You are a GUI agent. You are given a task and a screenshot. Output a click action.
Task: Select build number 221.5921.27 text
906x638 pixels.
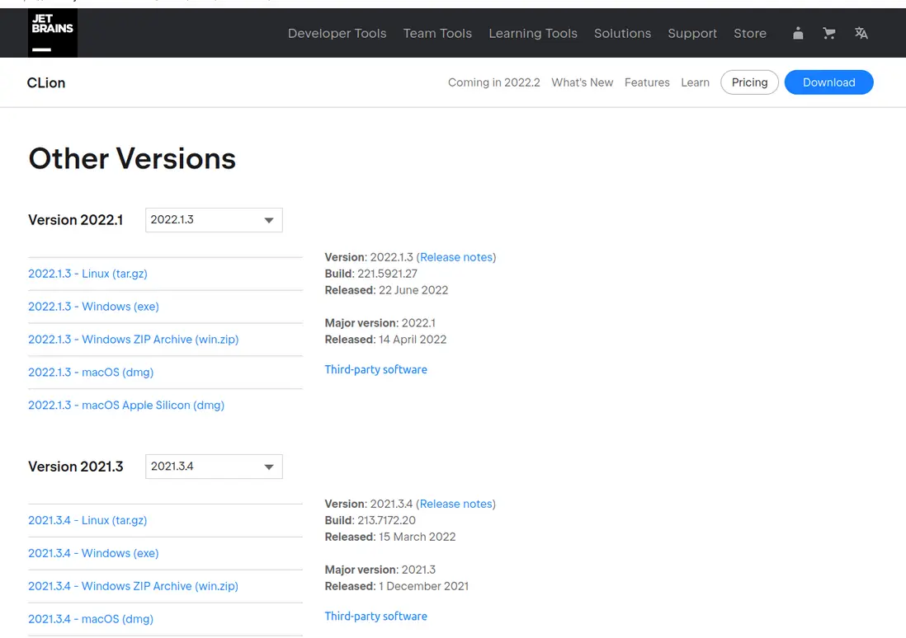387,274
